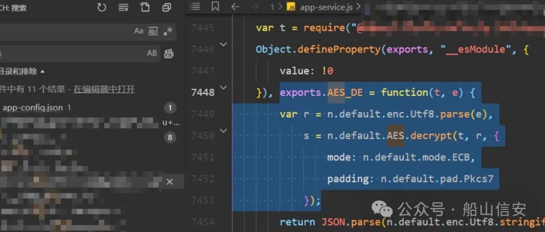This screenshot has width=545, height=232.
Task: Open the editor outline list icon
Action: click(x=195, y=7)
